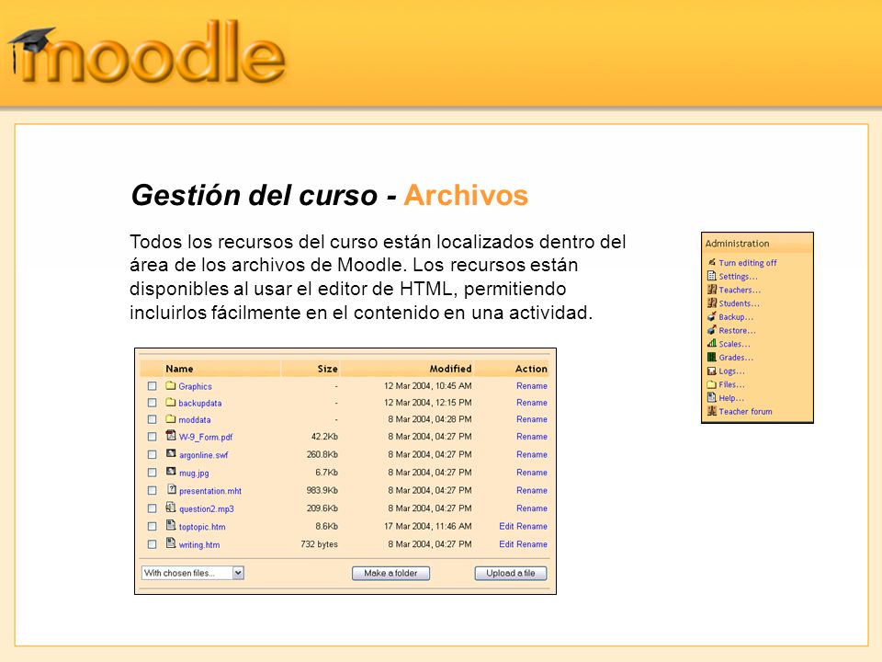Click Turn editing off link

[748, 263]
